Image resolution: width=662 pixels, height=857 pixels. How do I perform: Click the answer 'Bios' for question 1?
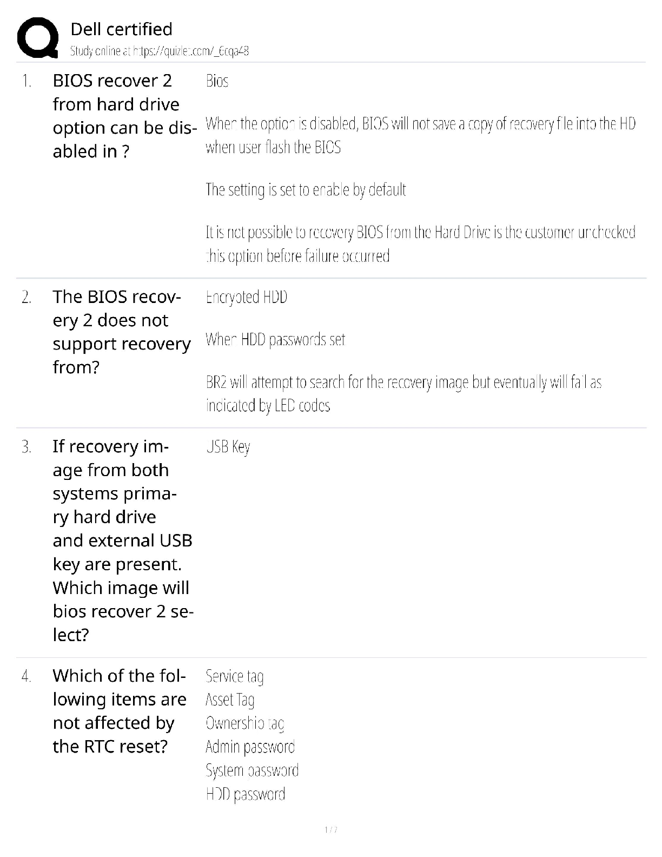217,81
